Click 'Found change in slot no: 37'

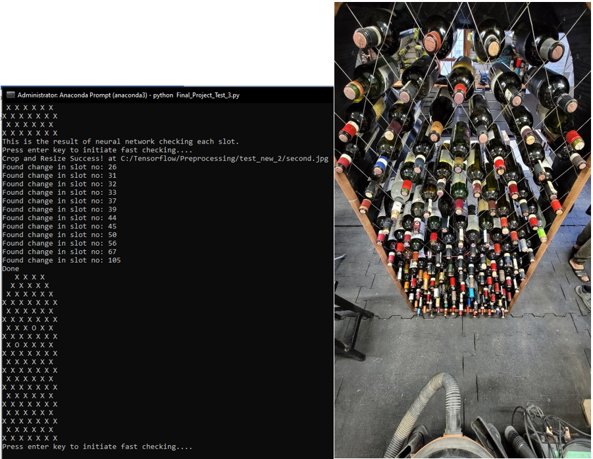pos(59,201)
